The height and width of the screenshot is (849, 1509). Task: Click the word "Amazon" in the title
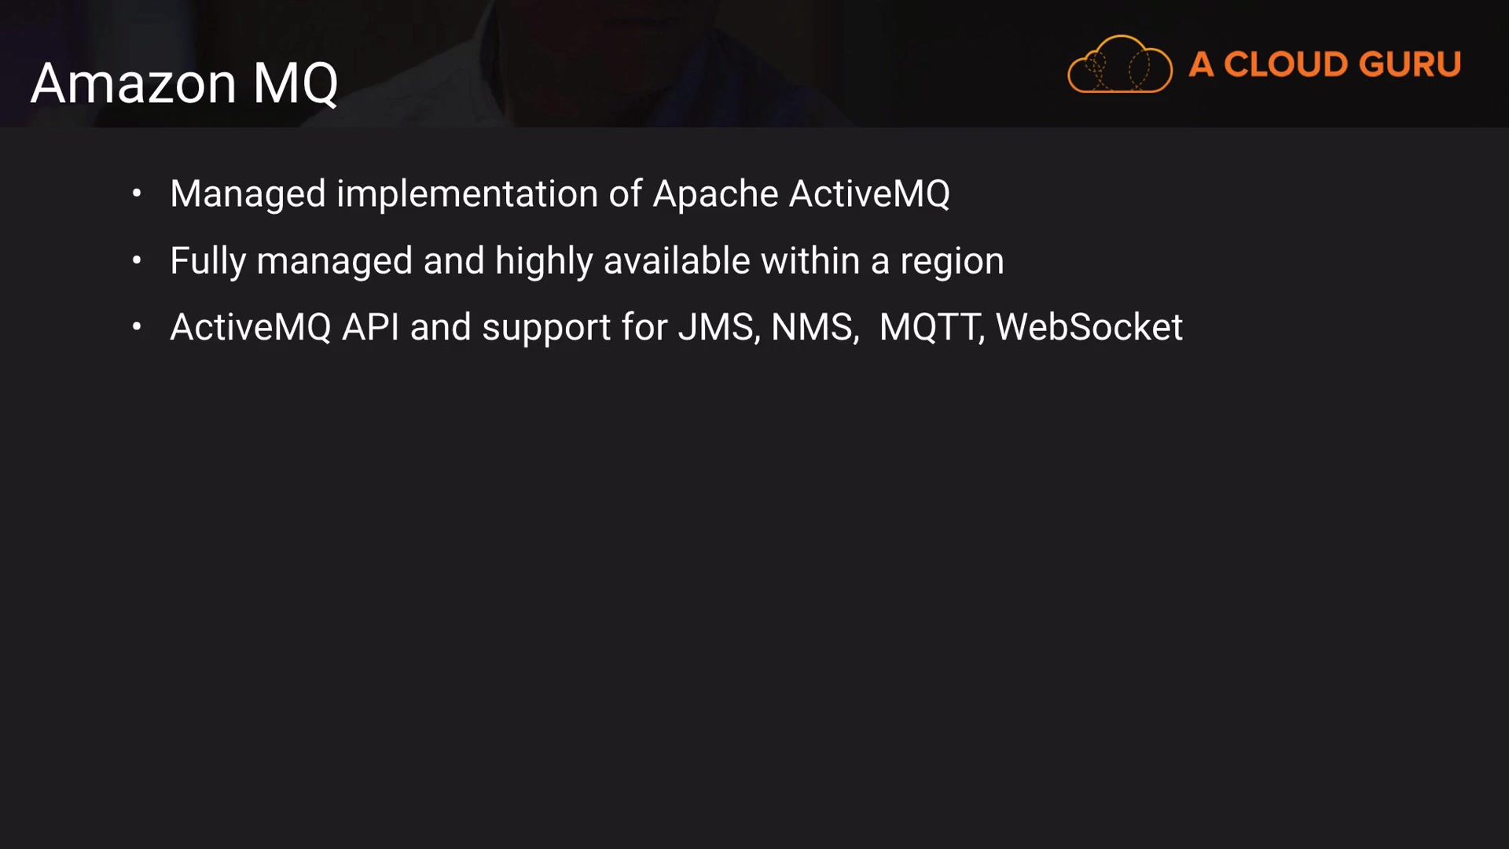134,83
